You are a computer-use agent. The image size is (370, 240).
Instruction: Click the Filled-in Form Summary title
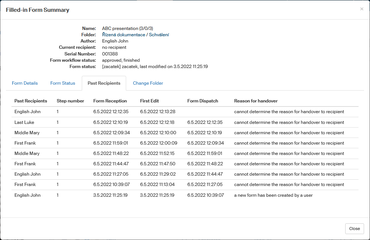(x=37, y=10)
